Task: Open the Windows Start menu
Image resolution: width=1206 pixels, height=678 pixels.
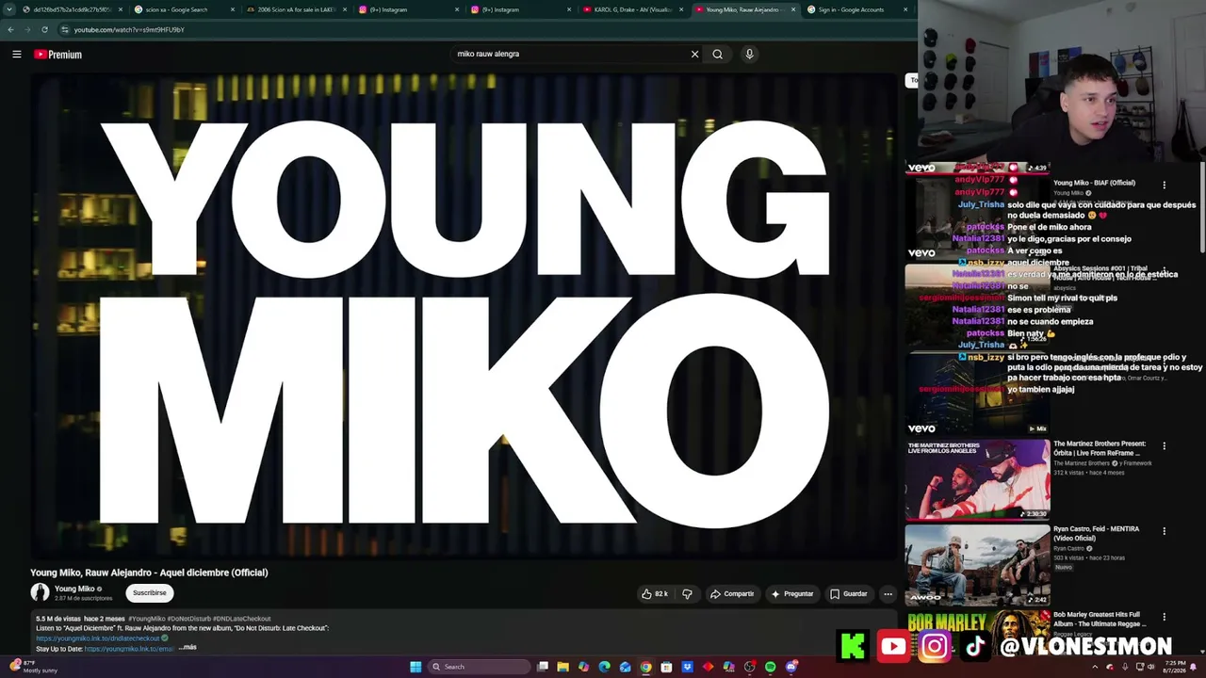Action: (416, 667)
